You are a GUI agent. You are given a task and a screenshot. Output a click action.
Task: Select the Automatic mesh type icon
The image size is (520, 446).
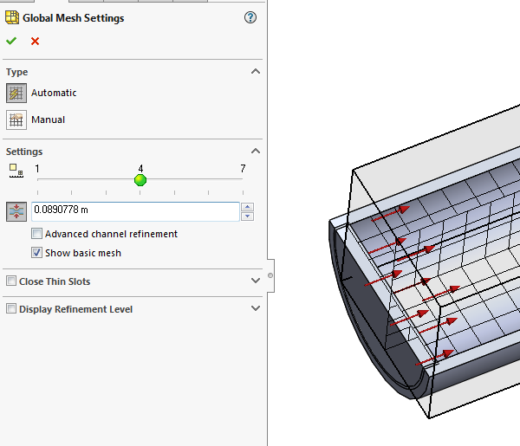pos(16,94)
